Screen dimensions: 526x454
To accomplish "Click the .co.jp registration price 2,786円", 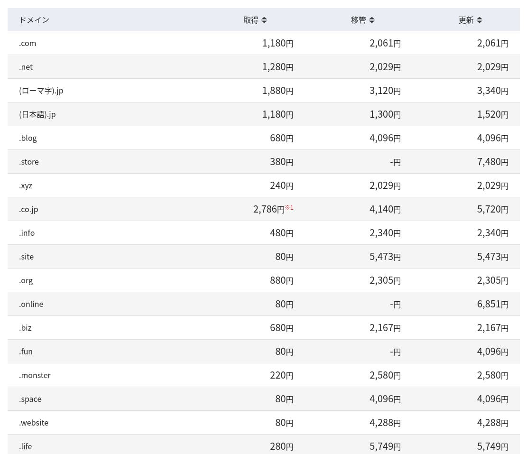I will tap(269, 209).
